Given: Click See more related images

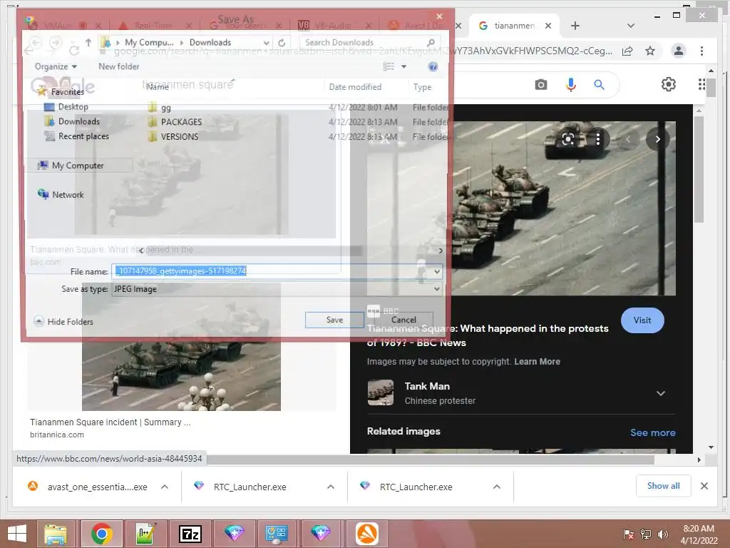Looking at the screenshot, I should [652, 432].
